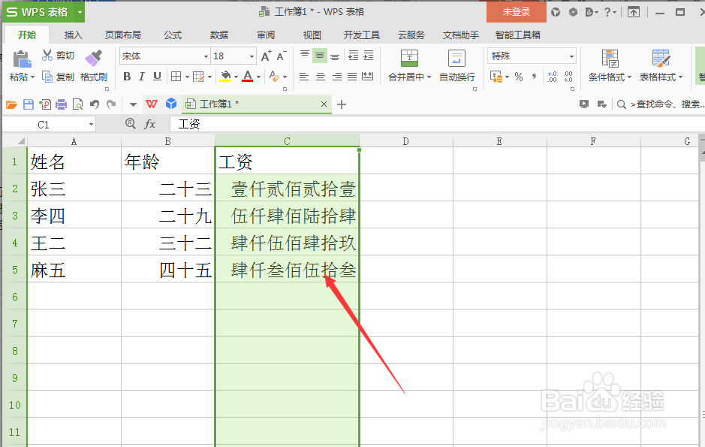Click the increase decimal places icon
The image size is (705, 447).
click(x=553, y=74)
